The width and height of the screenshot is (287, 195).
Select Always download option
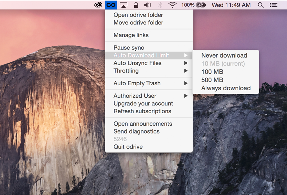point(226,88)
